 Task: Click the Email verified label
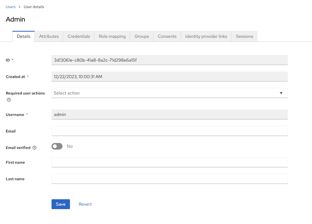tap(18, 148)
